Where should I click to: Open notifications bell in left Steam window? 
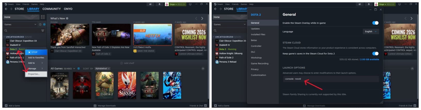159,4
